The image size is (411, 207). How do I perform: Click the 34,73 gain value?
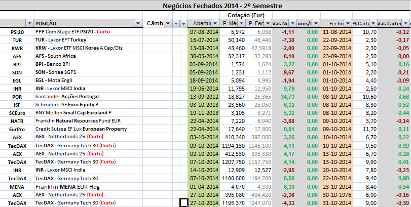(x=285, y=97)
